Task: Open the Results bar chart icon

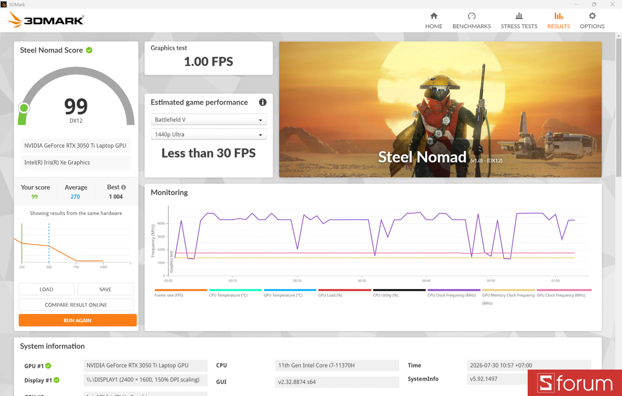Action: (558, 16)
